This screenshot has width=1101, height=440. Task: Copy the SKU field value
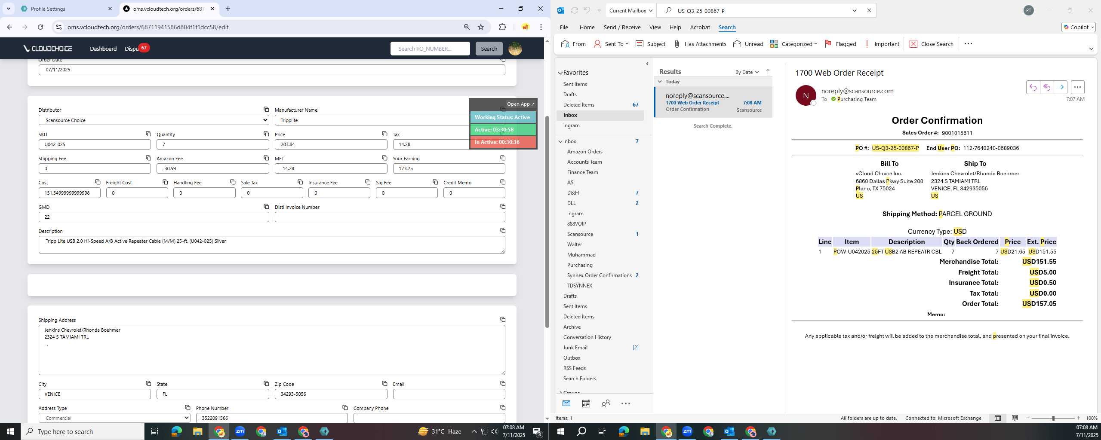pyautogui.click(x=148, y=134)
